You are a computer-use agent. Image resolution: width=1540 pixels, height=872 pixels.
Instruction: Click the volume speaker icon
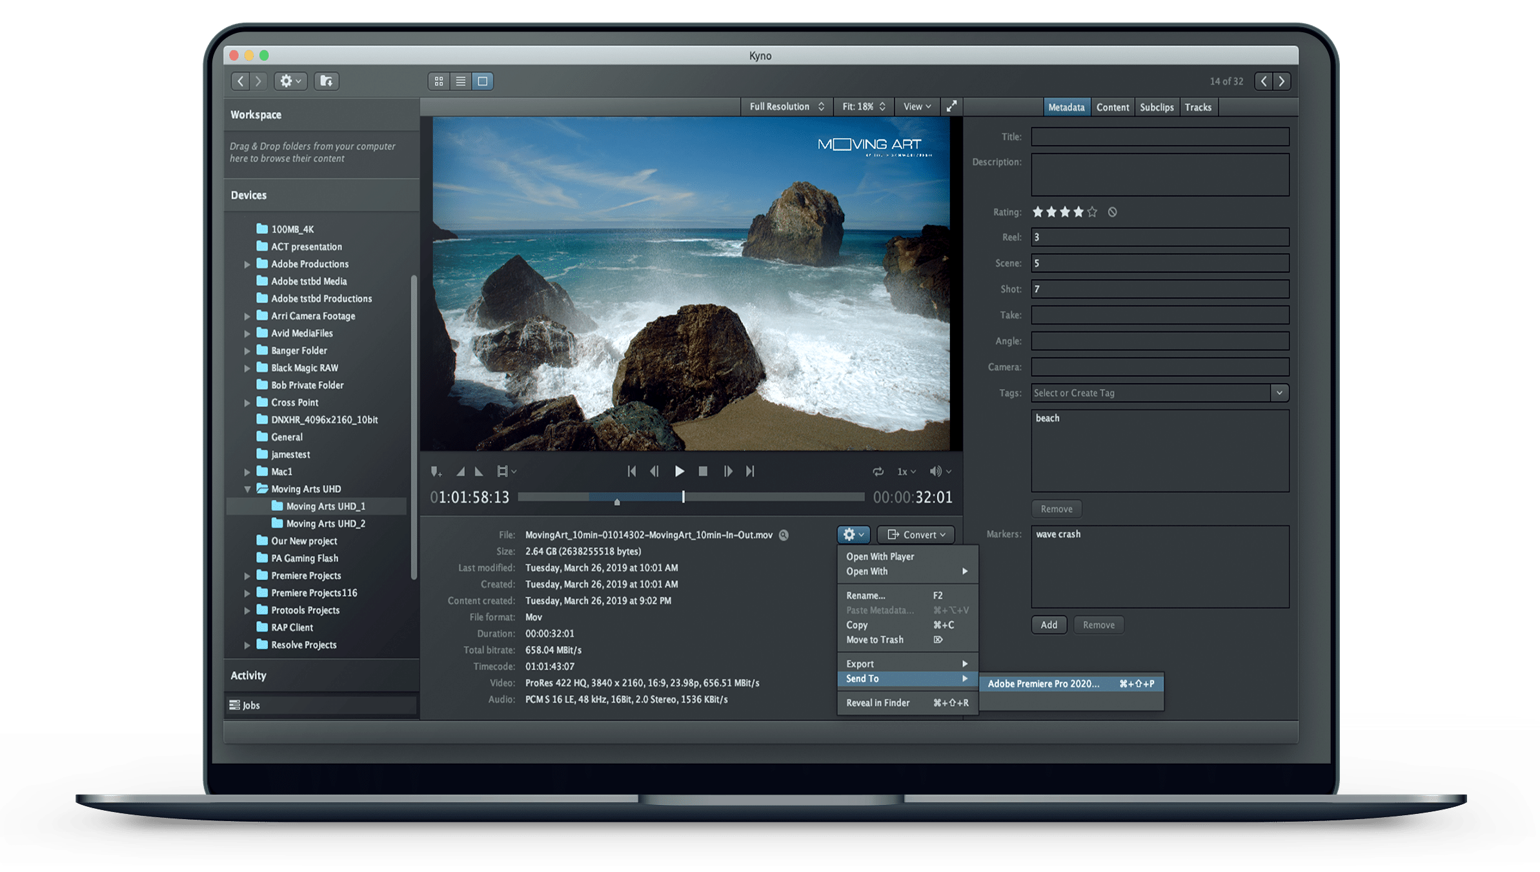point(935,471)
